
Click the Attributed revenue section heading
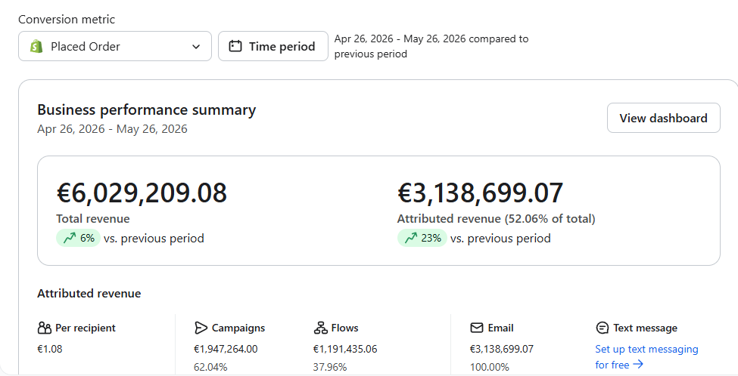89,294
